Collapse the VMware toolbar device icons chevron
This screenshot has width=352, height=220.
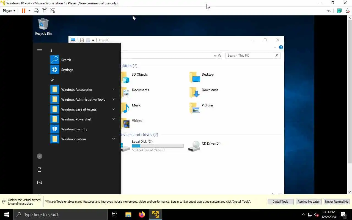[328, 11]
